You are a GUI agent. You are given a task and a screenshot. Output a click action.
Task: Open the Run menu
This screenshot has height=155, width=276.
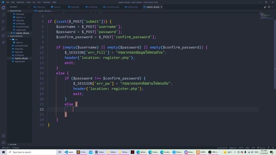tap(39, 2)
